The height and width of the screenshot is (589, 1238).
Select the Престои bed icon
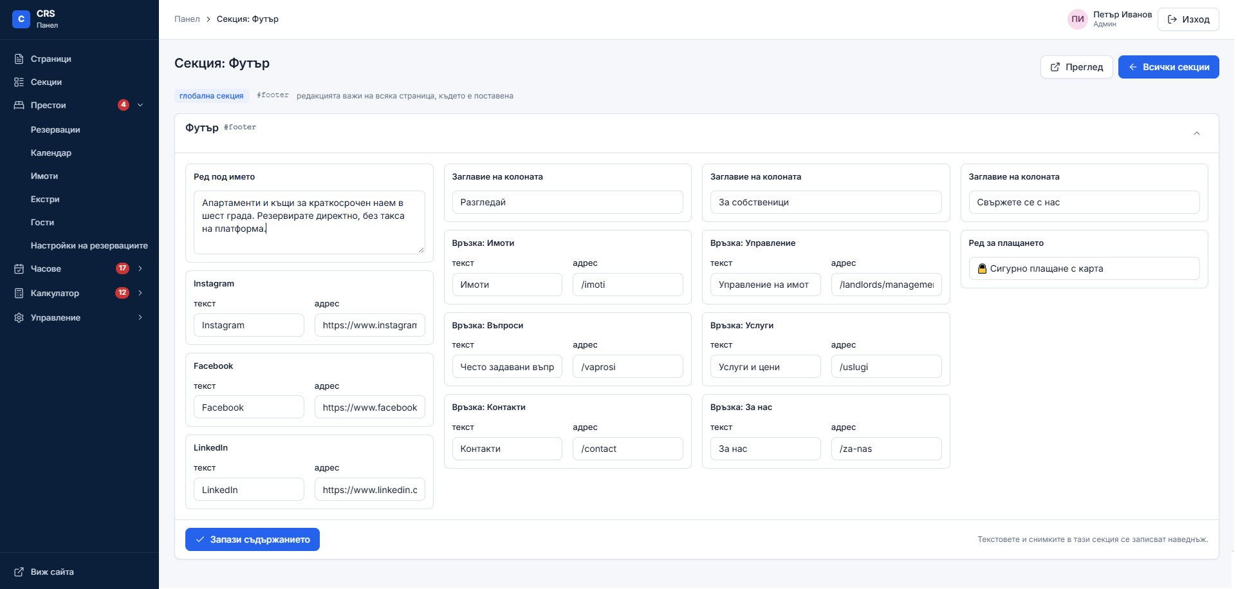[19, 105]
